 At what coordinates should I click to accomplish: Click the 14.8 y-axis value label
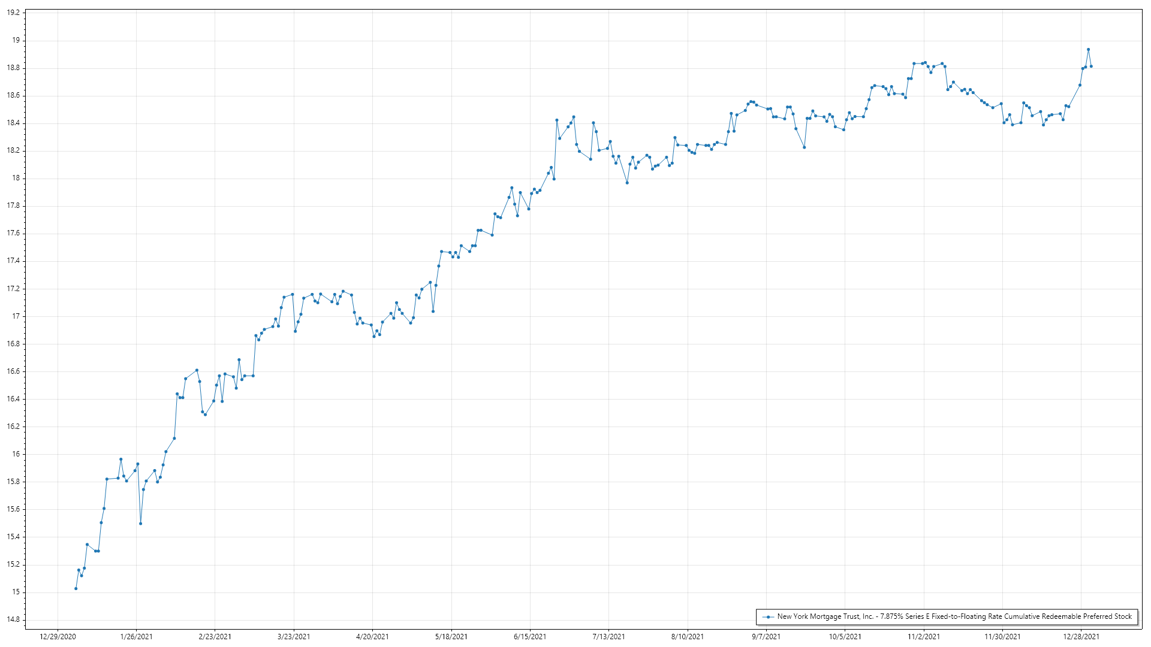coord(13,620)
